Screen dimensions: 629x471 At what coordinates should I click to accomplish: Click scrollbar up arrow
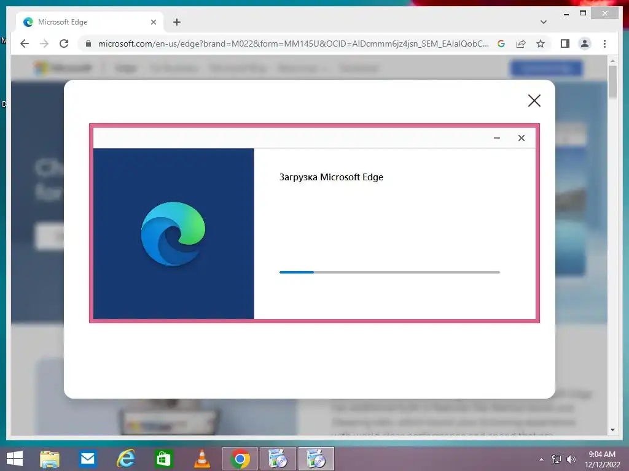(x=612, y=61)
